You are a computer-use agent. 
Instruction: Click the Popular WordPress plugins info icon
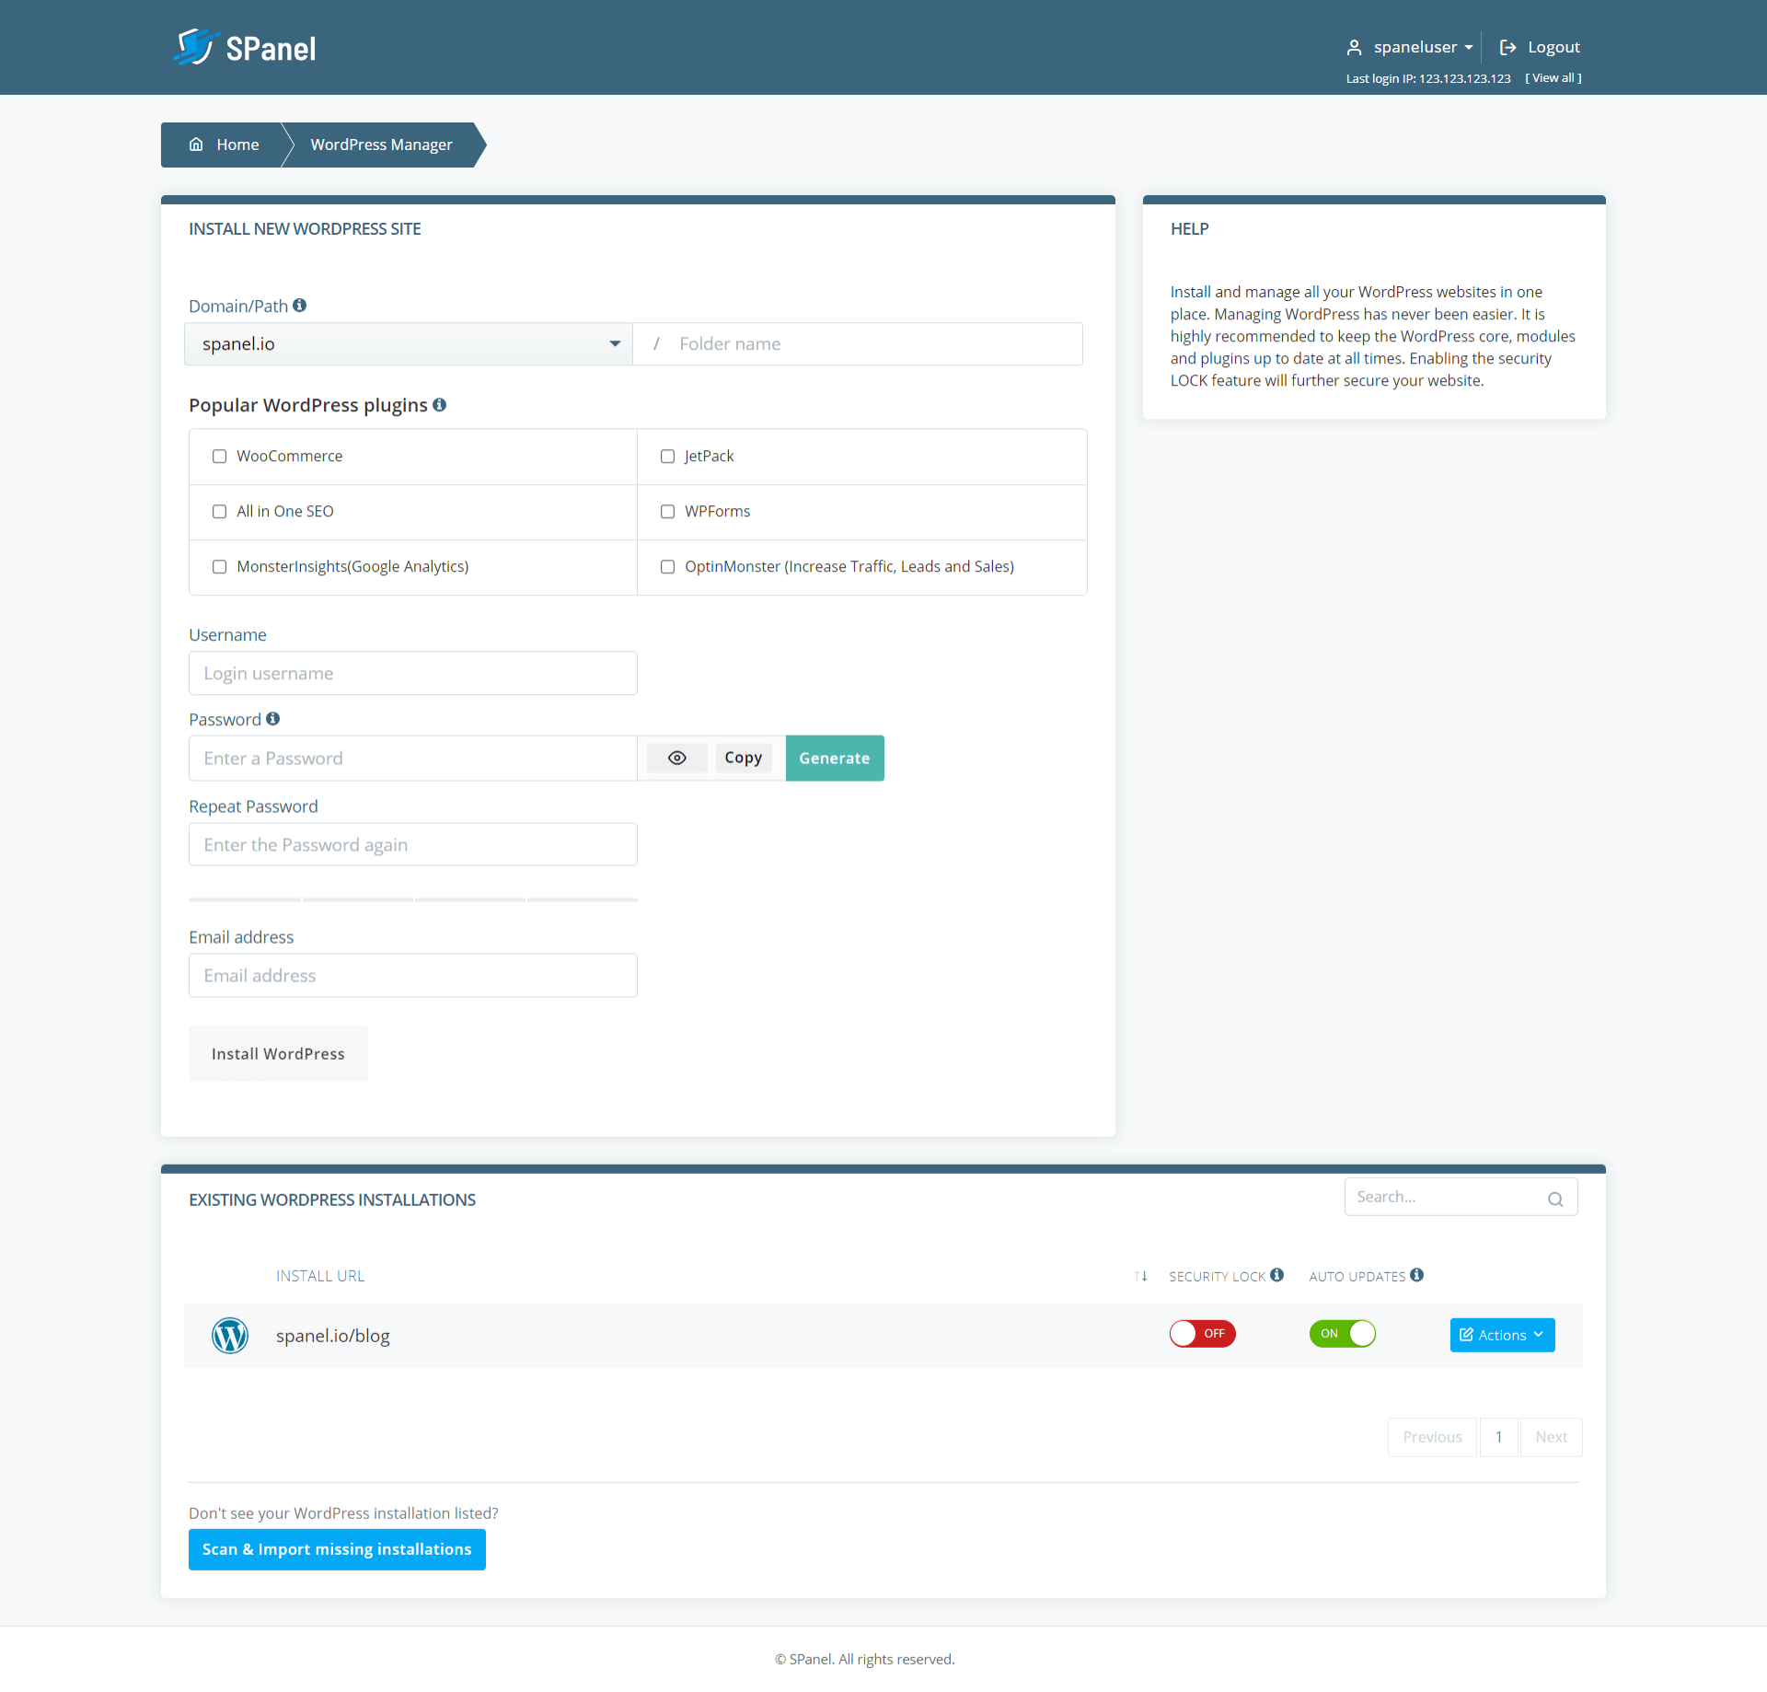(x=440, y=404)
